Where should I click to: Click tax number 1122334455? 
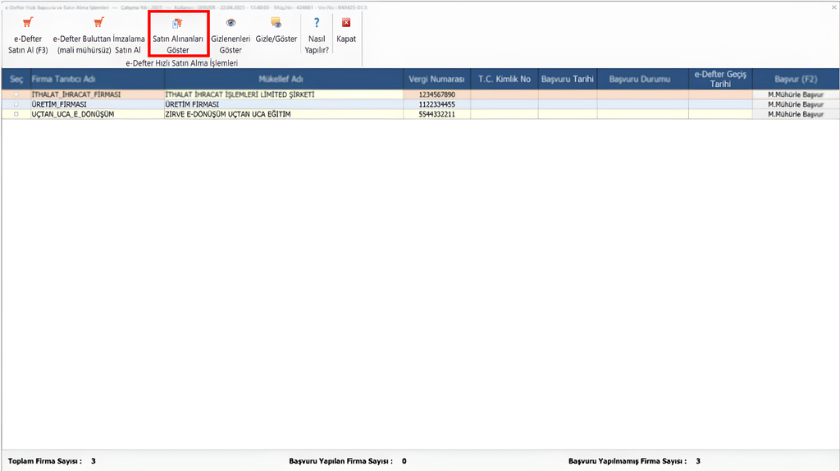click(436, 104)
